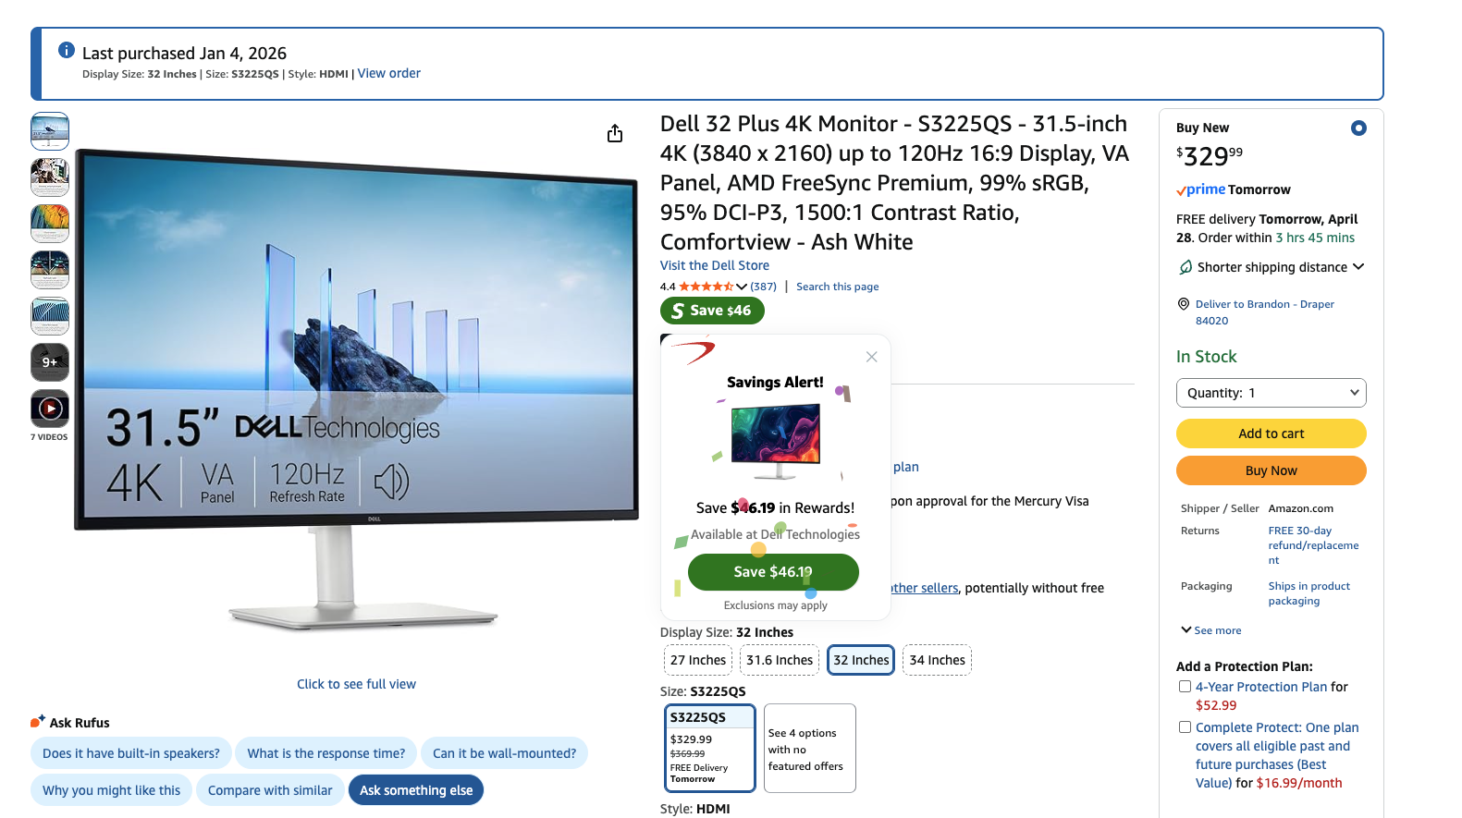Select the Buy New radio button

coord(1358,128)
